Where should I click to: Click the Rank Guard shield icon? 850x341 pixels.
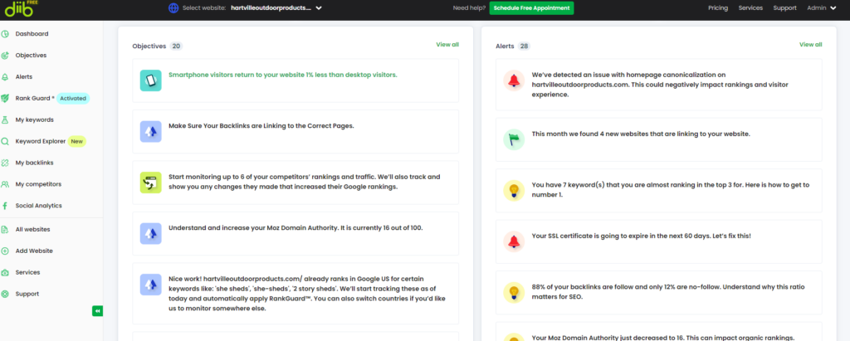[5, 98]
